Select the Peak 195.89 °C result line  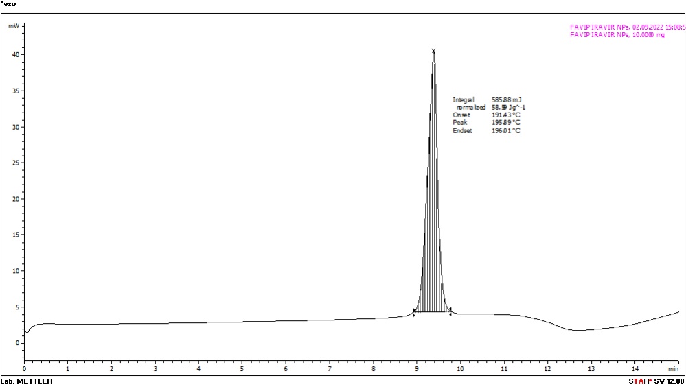[x=485, y=123]
